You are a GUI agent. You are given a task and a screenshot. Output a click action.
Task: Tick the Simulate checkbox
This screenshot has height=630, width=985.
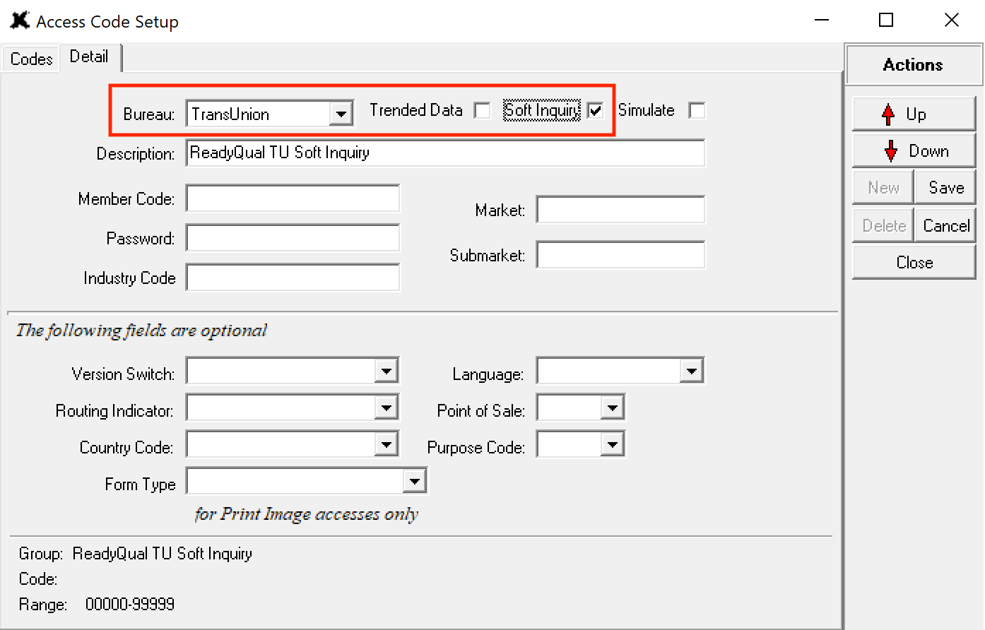point(697,111)
